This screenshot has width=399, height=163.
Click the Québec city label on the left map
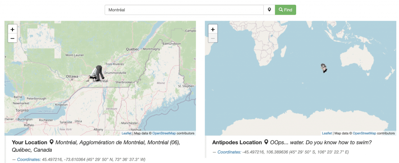coord(132,50)
